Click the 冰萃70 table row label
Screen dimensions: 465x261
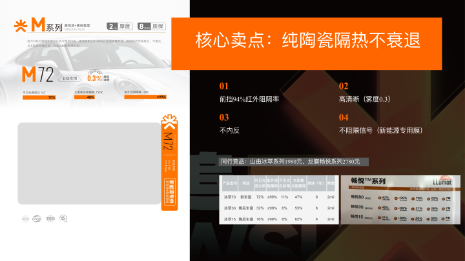click(x=230, y=197)
